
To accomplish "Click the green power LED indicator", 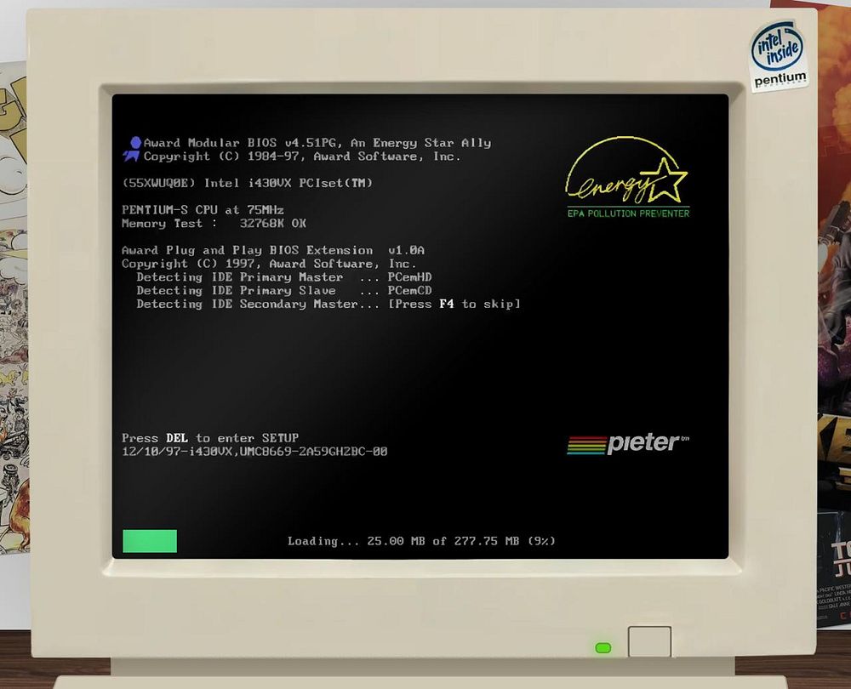I will pyautogui.click(x=603, y=648).
